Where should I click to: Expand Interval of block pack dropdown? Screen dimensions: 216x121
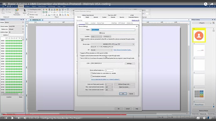109,84
